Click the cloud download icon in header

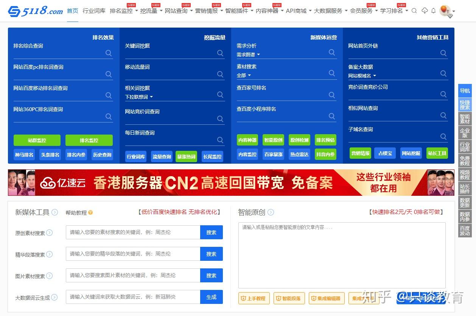point(425,11)
